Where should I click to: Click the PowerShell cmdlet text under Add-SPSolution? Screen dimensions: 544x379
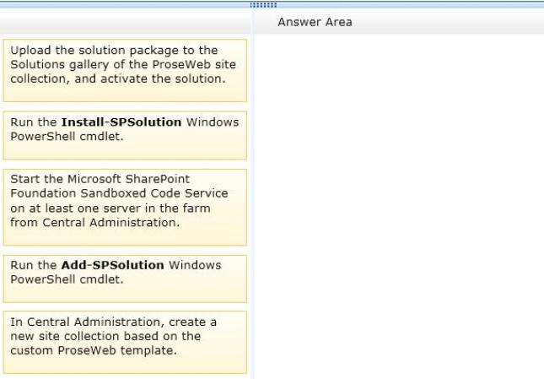click(x=67, y=279)
